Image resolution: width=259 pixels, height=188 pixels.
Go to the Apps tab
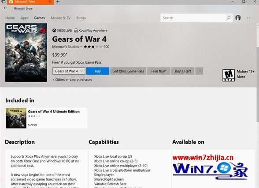click(x=25, y=18)
